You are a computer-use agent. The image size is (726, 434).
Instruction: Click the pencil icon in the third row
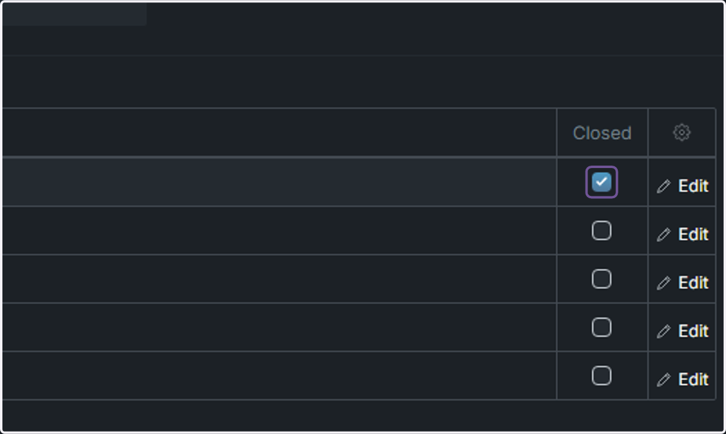pyautogui.click(x=664, y=283)
